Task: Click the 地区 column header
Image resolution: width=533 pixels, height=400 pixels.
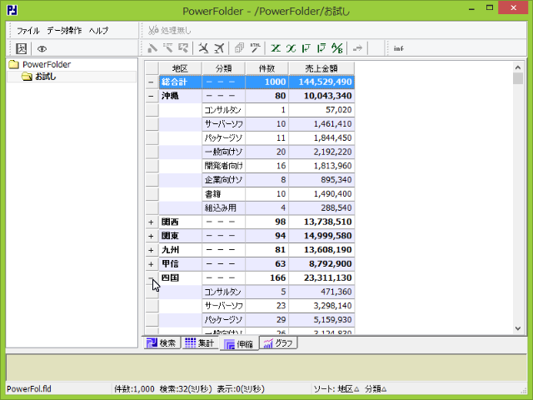Action: click(180, 68)
